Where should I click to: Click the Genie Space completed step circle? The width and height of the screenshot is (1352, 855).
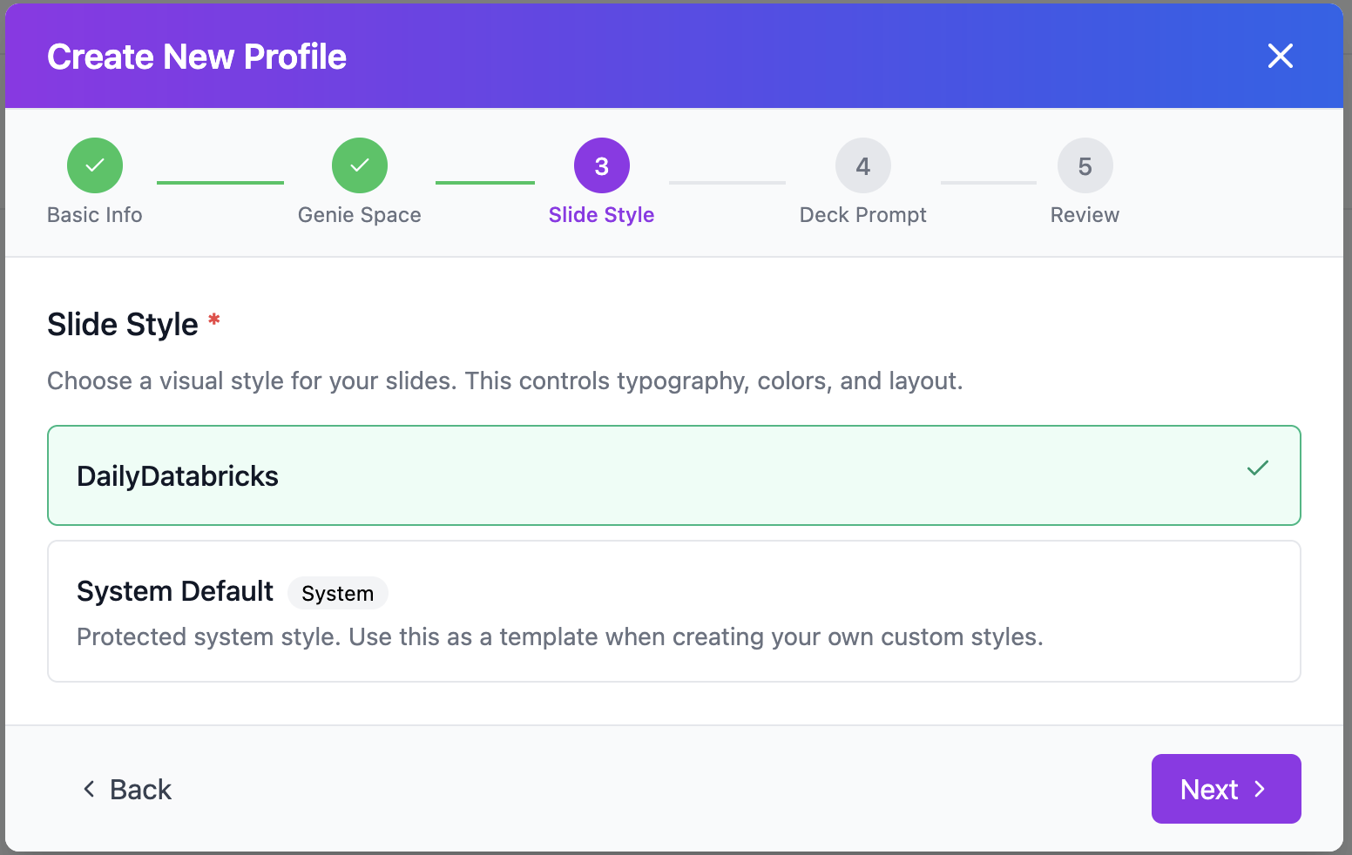pos(359,165)
